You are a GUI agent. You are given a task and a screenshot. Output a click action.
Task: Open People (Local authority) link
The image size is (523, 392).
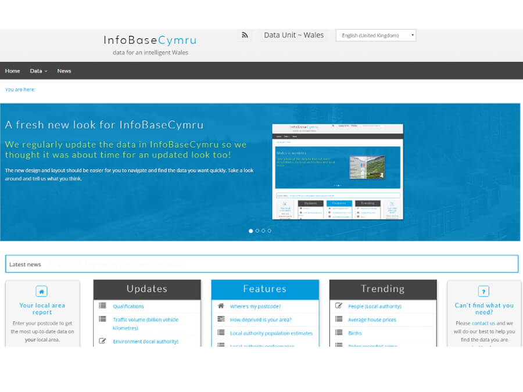click(x=375, y=306)
